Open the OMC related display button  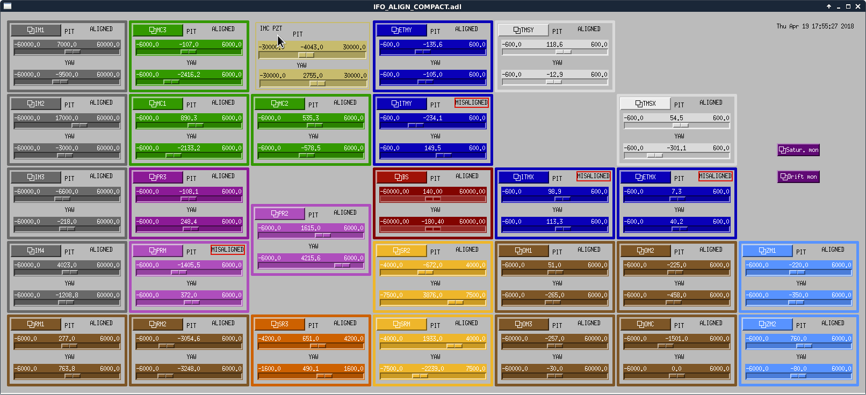coord(645,324)
